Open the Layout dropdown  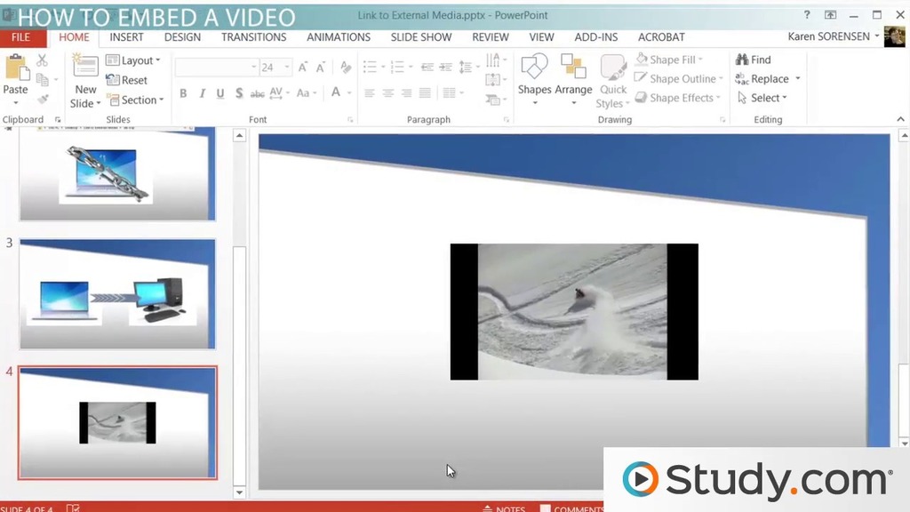(x=133, y=60)
